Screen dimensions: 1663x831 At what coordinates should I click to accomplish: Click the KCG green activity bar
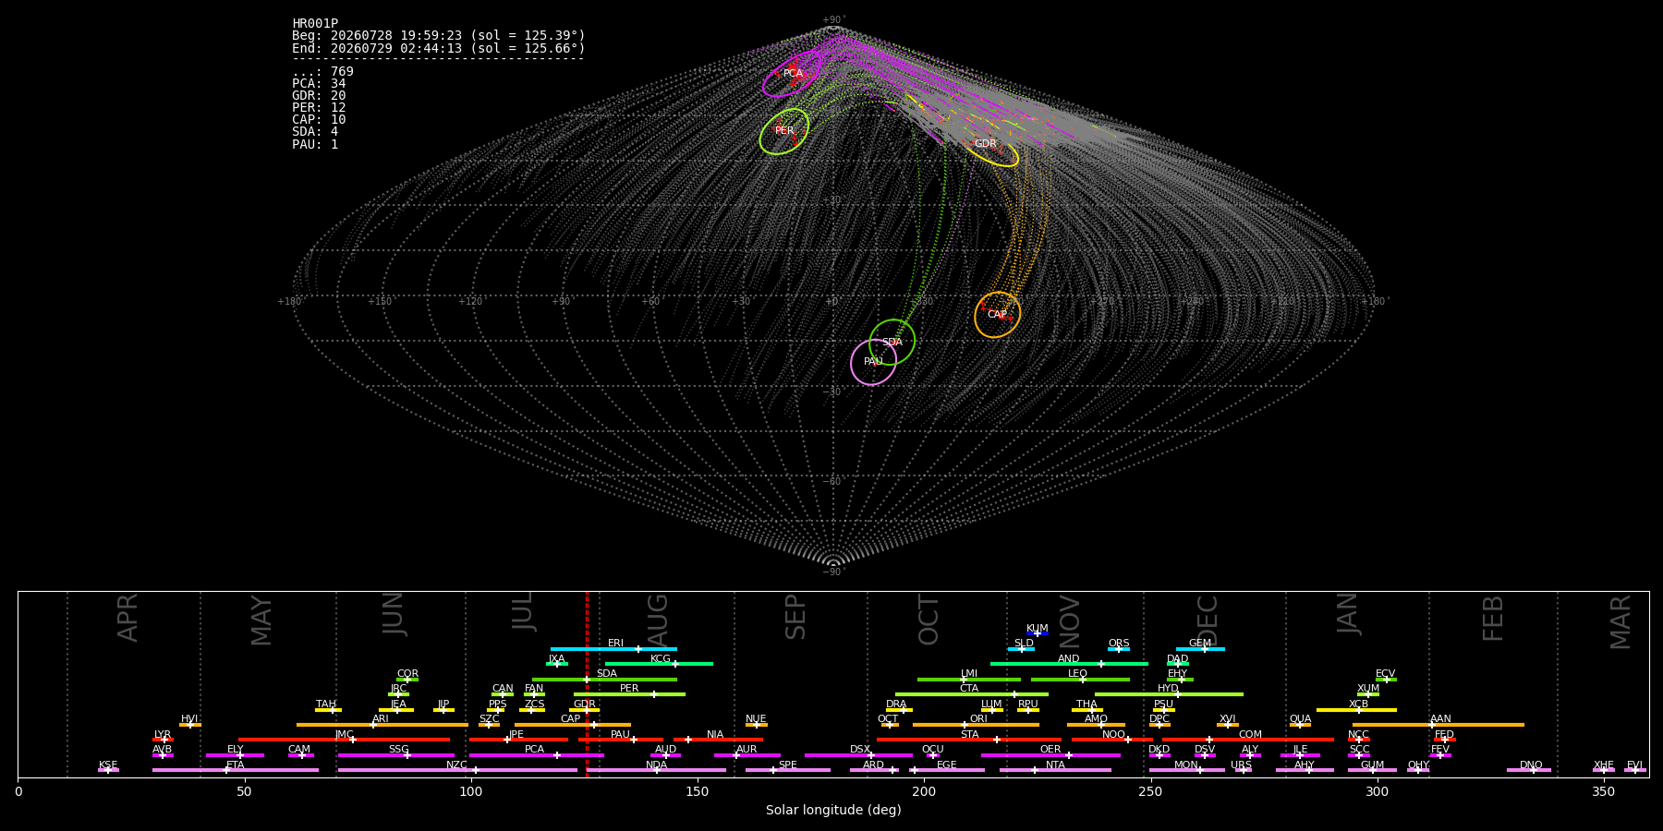click(x=659, y=664)
